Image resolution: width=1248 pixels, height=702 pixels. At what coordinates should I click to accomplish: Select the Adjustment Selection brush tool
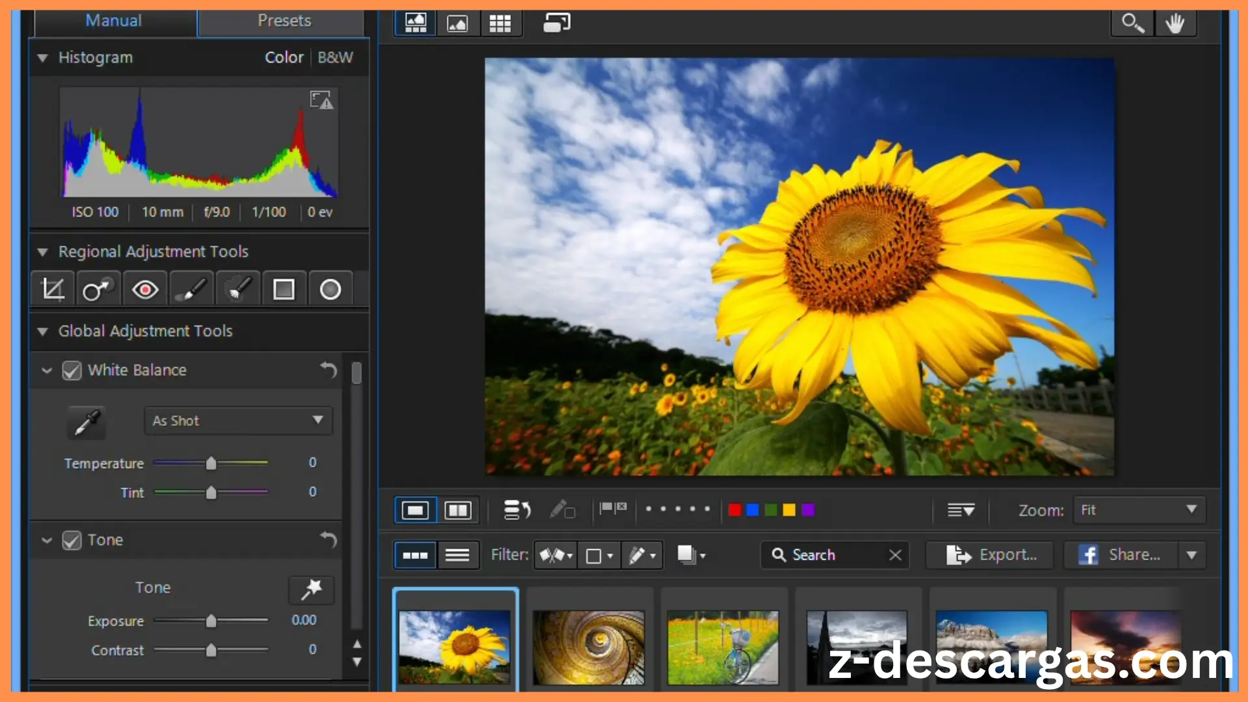tap(238, 289)
